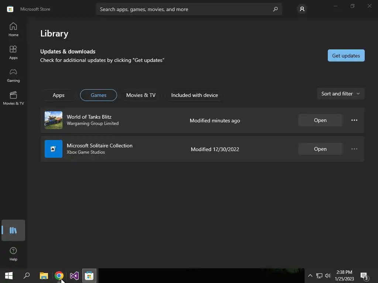Image resolution: width=378 pixels, height=283 pixels.
Task: Click the taskbar clock and date
Action: pos(344,276)
